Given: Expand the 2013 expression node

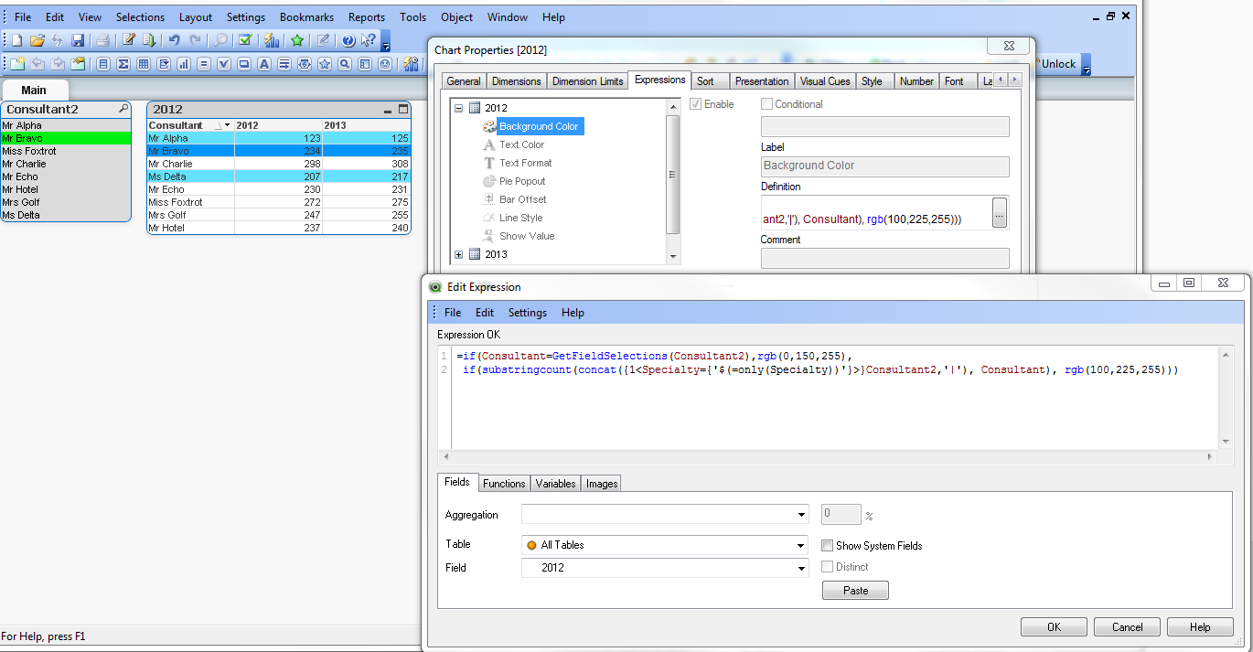Looking at the screenshot, I should 459,254.
